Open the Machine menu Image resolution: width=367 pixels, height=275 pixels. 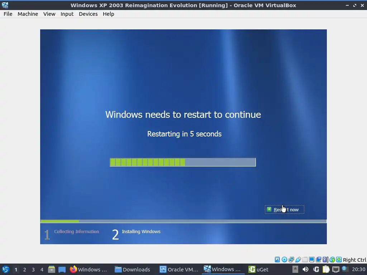(x=28, y=14)
